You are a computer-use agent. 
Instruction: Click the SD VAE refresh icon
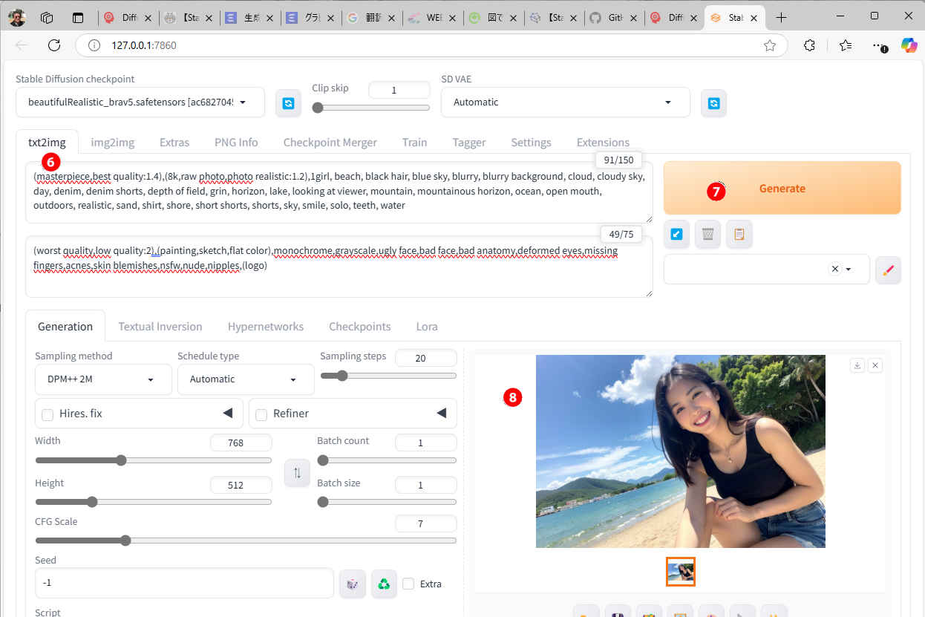(x=713, y=103)
